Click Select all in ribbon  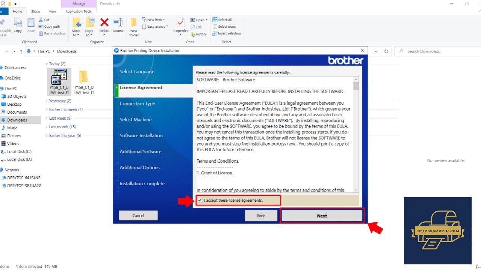[222, 20]
